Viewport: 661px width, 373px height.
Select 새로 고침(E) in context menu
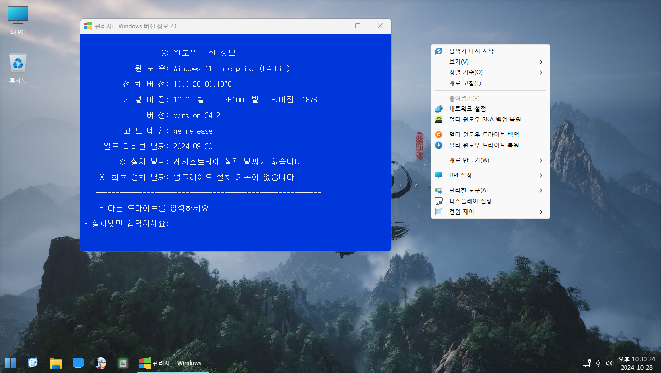(x=490, y=83)
